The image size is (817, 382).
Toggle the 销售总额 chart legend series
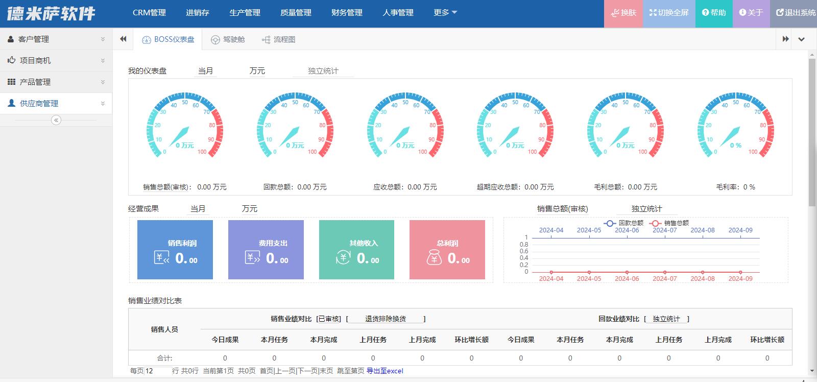click(x=669, y=223)
